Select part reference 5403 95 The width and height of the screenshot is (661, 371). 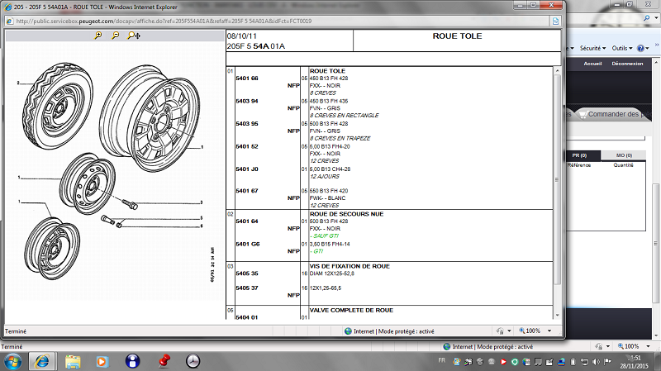coord(247,124)
